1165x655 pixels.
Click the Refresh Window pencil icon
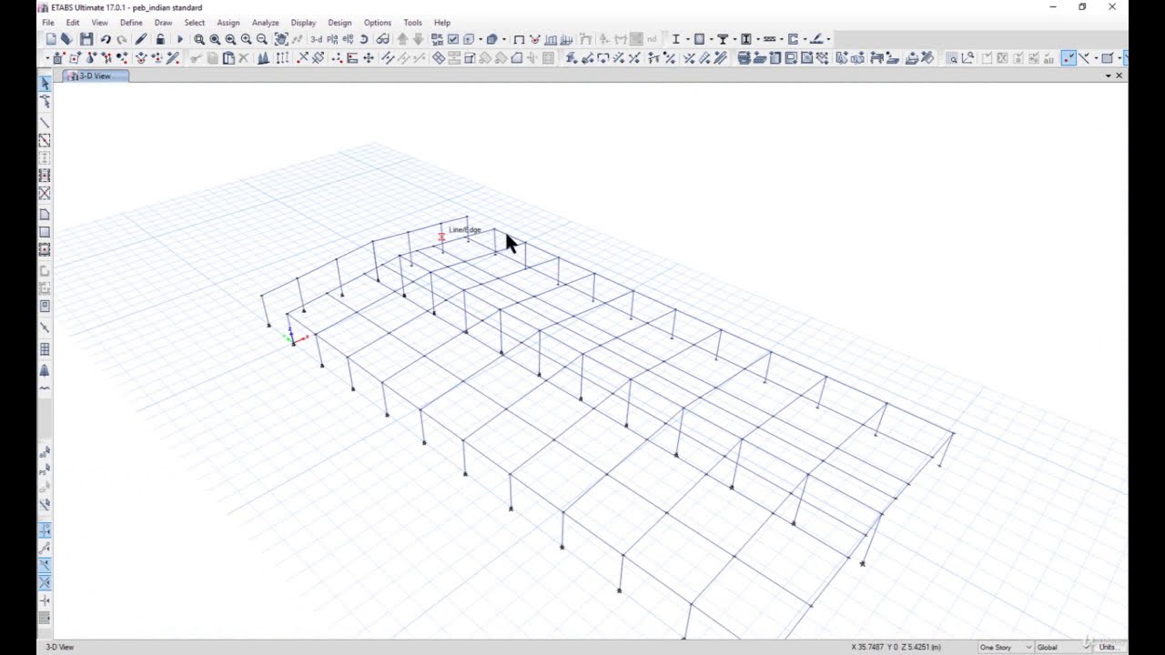(x=141, y=39)
